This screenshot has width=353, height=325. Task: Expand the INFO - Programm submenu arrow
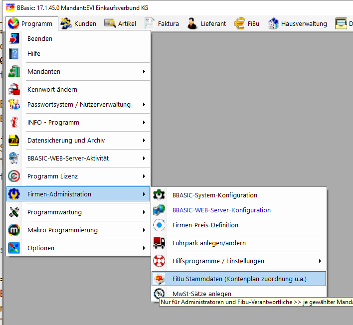click(144, 123)
